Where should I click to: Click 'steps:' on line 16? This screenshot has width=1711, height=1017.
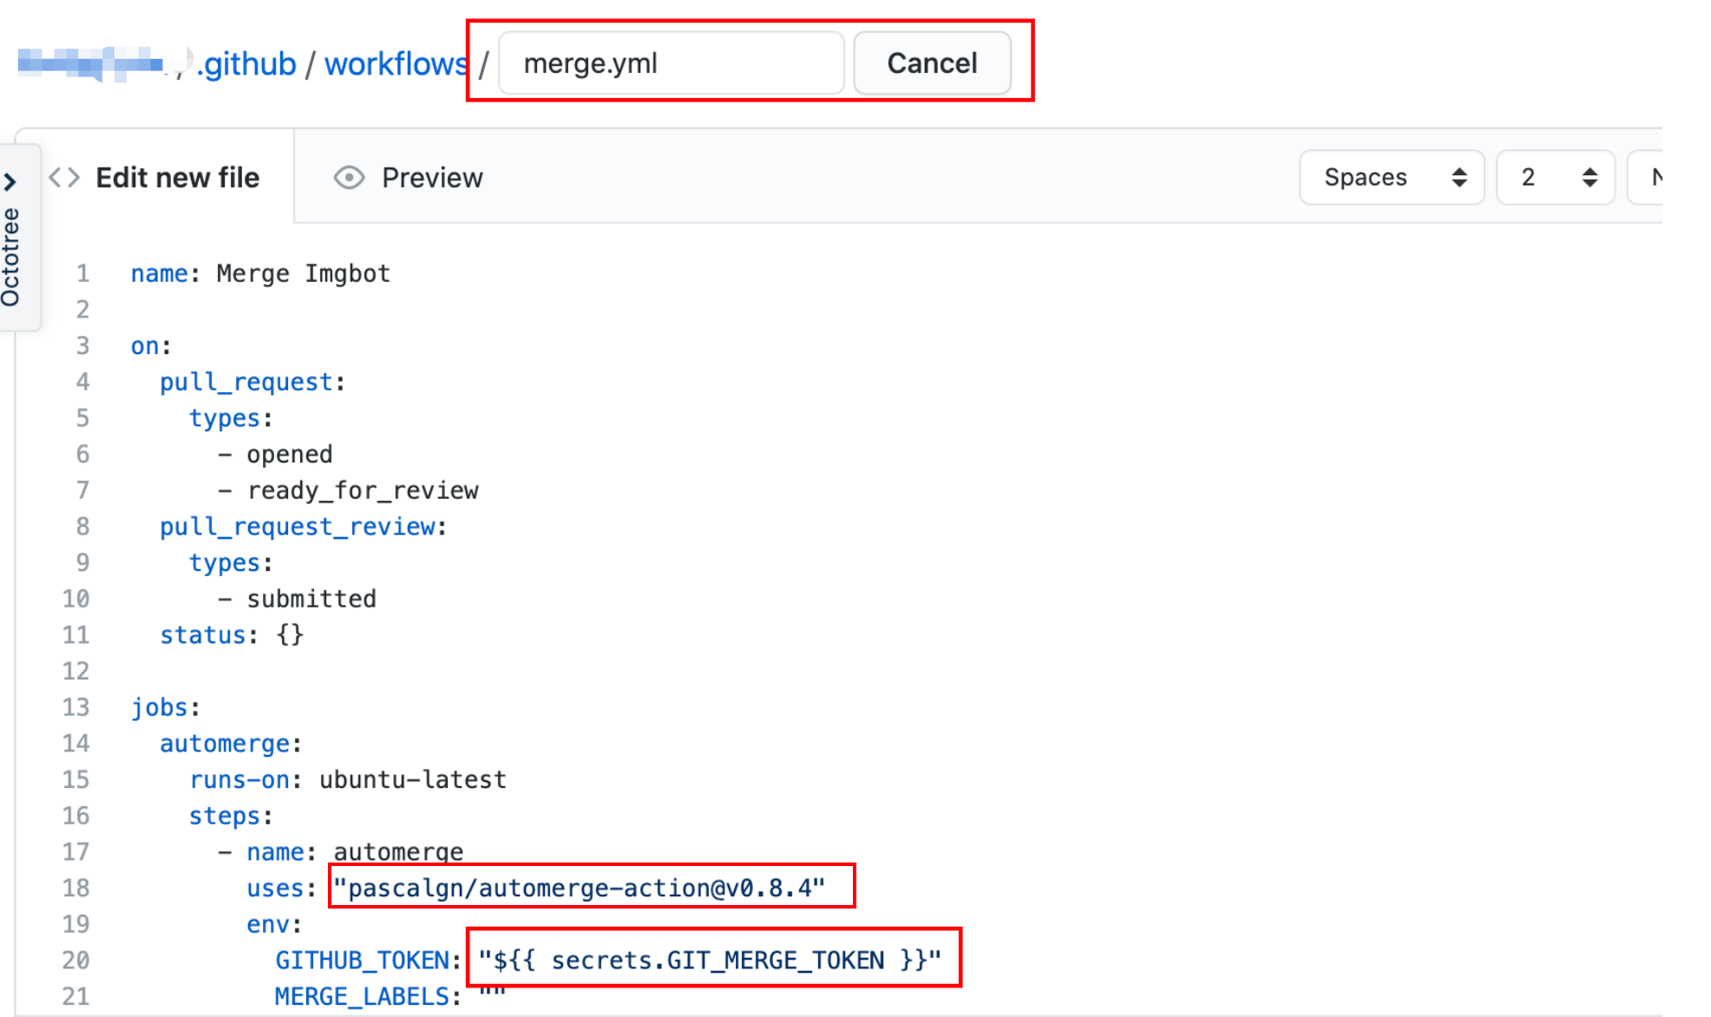231,817
